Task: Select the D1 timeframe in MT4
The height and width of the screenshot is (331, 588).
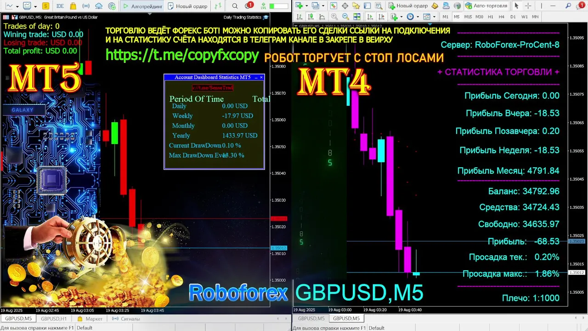Action: pos(513,17)
